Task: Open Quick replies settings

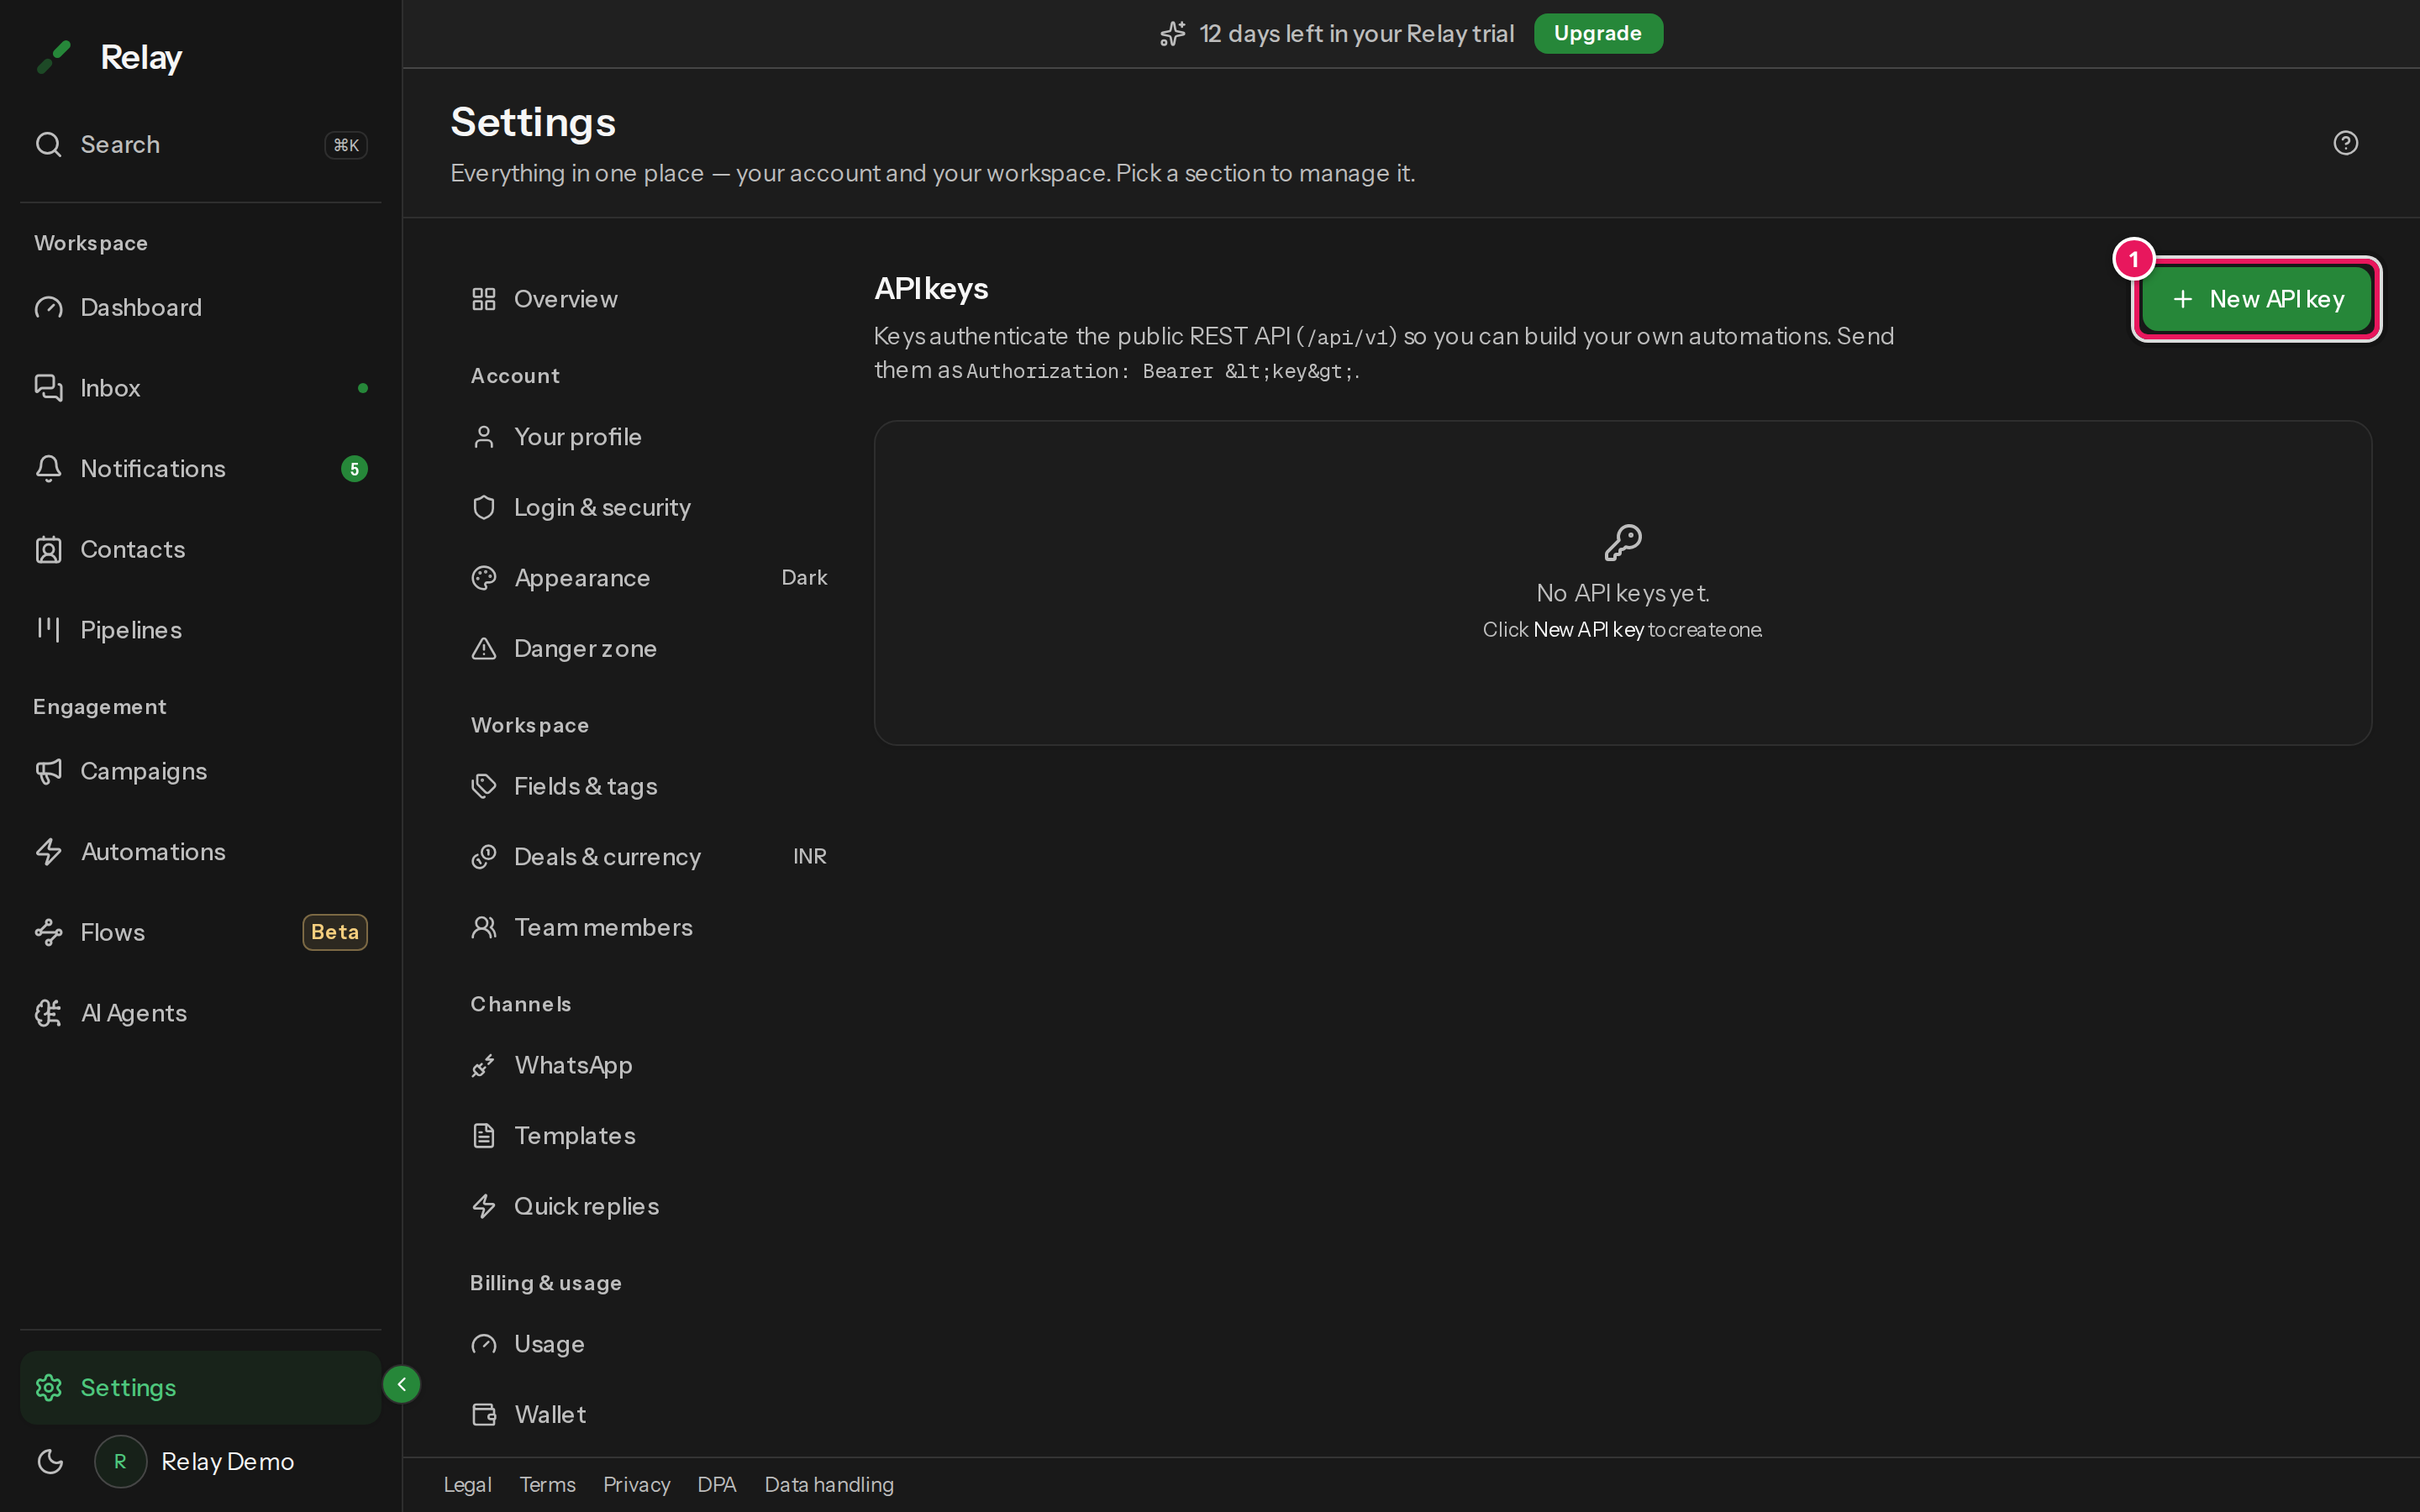Action: click(x=649, y=1206)
